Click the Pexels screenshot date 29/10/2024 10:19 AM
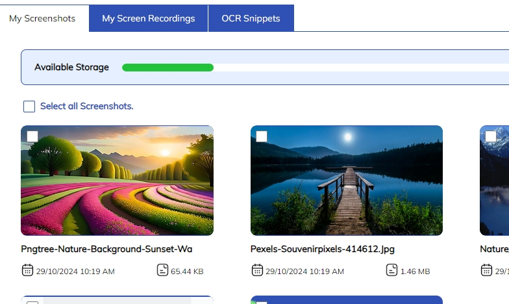 tap(305, 272)
